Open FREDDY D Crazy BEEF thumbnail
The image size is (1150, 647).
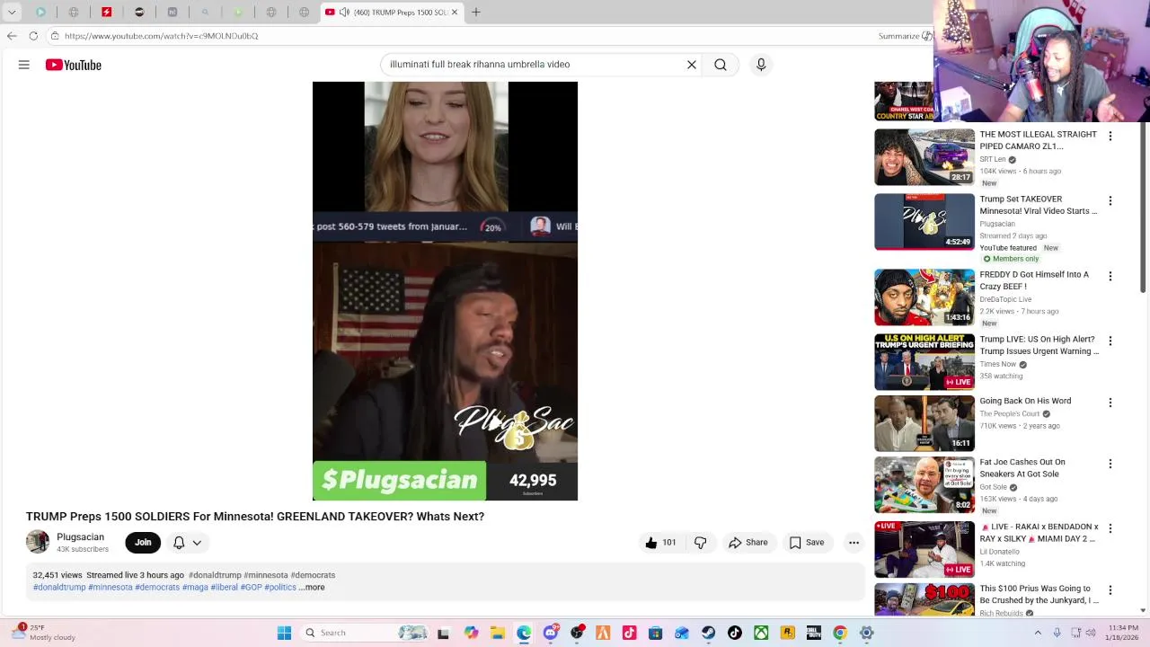click(924, 297)
